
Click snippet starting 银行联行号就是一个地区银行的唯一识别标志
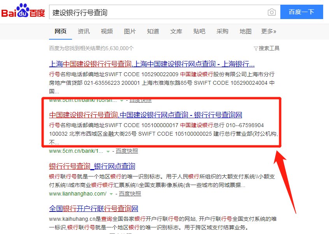[162, 181]
